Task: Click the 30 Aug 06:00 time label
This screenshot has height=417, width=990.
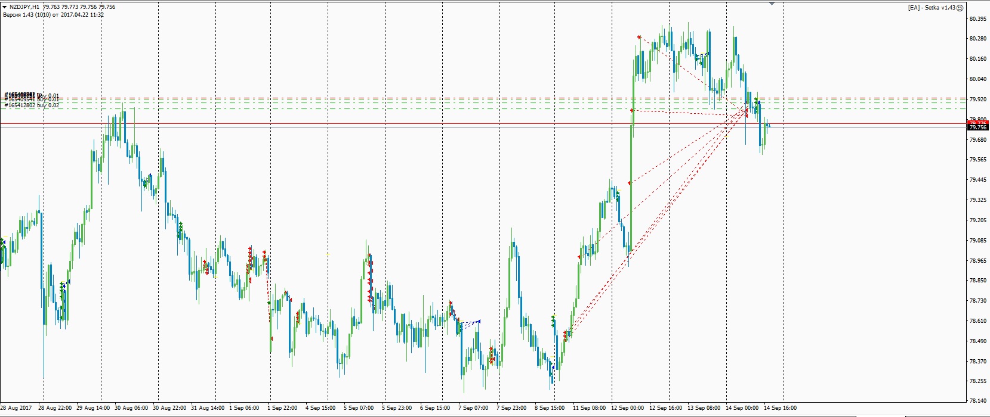Action: click(132, 408)
